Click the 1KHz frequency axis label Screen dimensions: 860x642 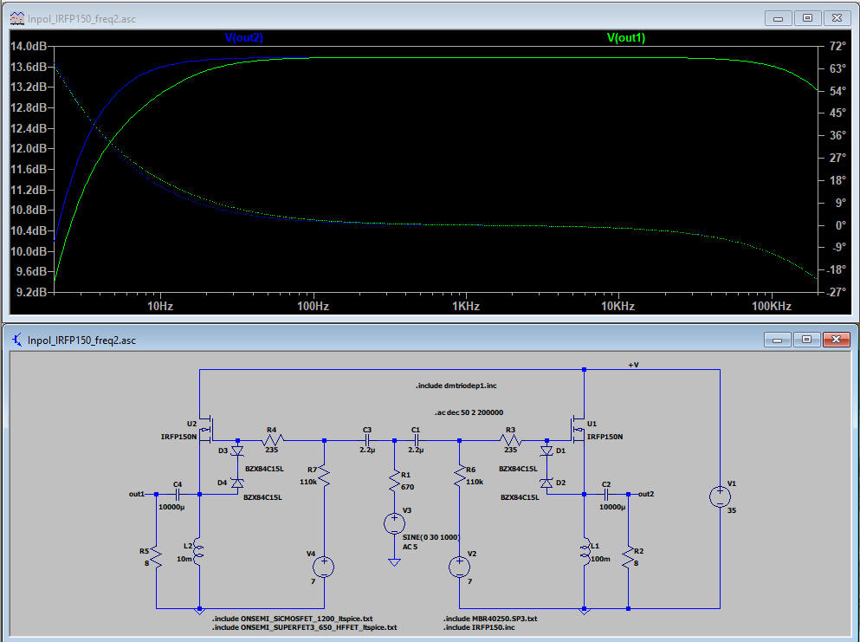tap(466, 306)
